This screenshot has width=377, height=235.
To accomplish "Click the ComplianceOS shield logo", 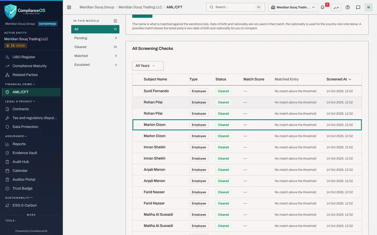I will pyautogui.click(x=11, y=11).
